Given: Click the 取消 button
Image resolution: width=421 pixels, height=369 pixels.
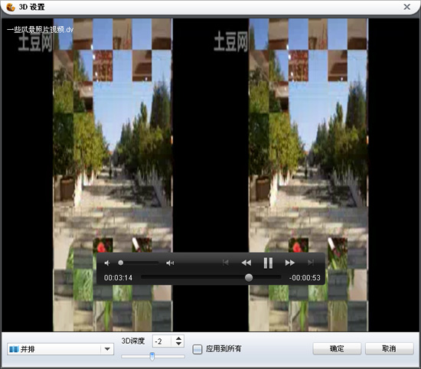Looking at the screenshot, I should (x=389, y=348).
